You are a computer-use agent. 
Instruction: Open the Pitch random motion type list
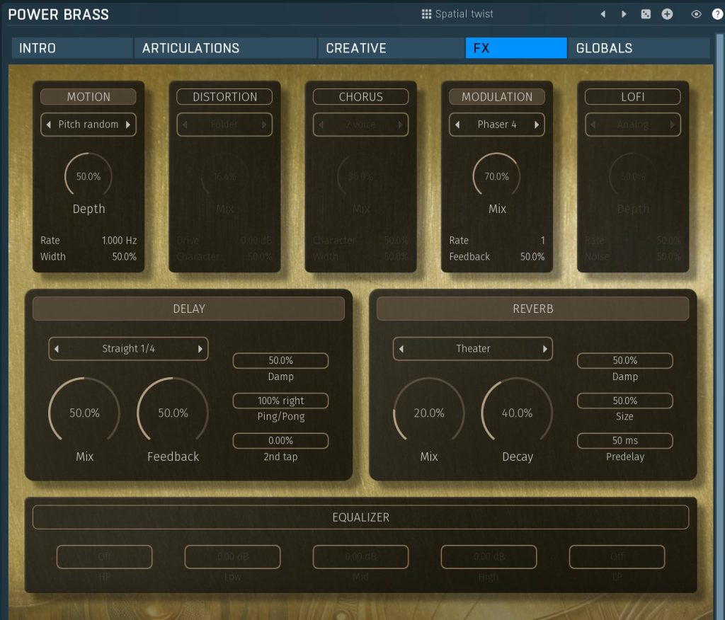[x=89, y=125]
